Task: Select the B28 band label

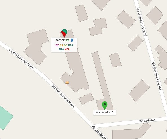Action: pos(71,45)
